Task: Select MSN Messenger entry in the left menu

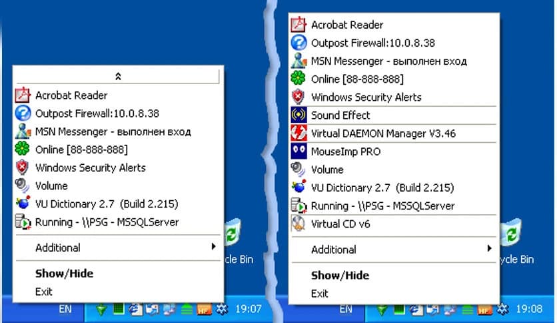Action: point(113,131)
